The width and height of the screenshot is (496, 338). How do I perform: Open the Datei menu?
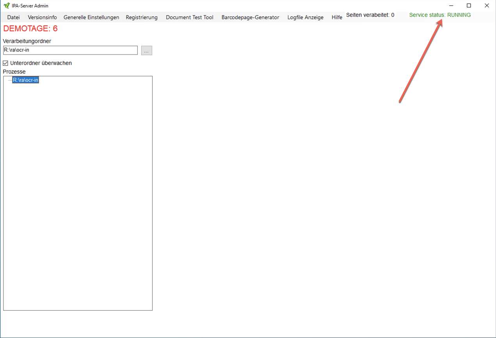coord(13,17)
